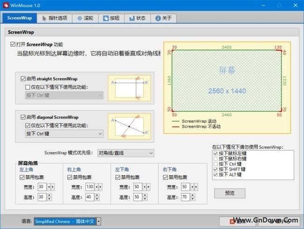Open the 语言 Simplified Chinese dropdown
304x229 pixels.
67,222
